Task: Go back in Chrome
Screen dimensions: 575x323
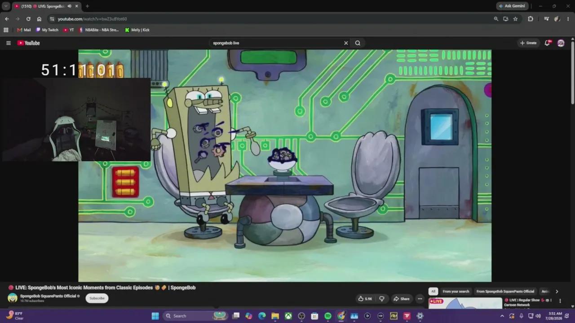Action: point(7,19)
